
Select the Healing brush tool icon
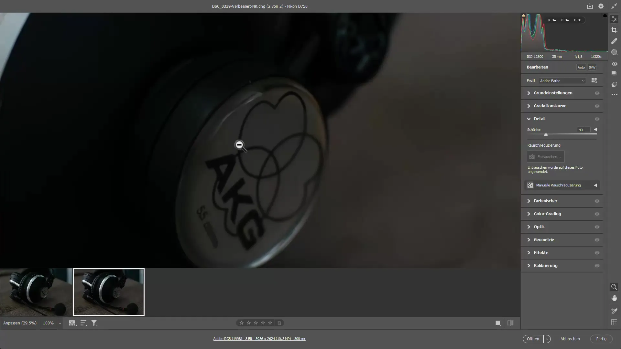(x=614, y=41)
